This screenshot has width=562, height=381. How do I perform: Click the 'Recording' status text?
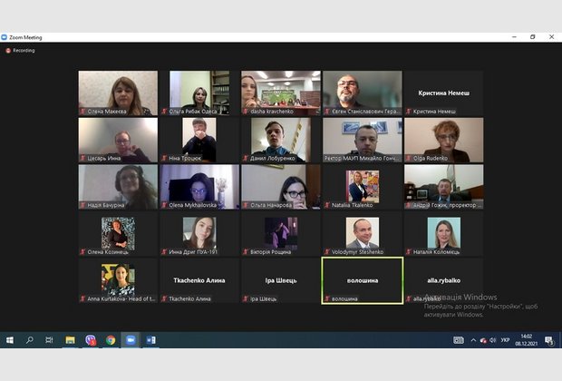[24, 51]
